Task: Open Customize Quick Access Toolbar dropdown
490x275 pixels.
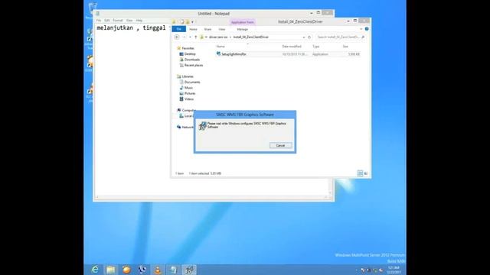Action: (192, 22)
